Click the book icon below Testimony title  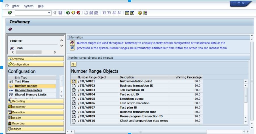10,29
